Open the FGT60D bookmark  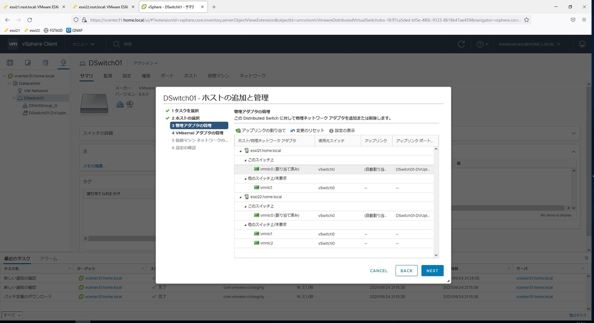coord(53,30)
